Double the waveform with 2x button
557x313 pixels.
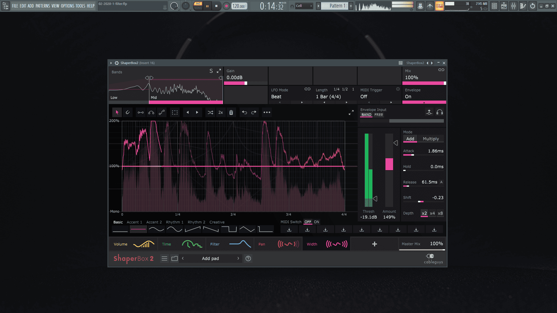coord(220,112)
